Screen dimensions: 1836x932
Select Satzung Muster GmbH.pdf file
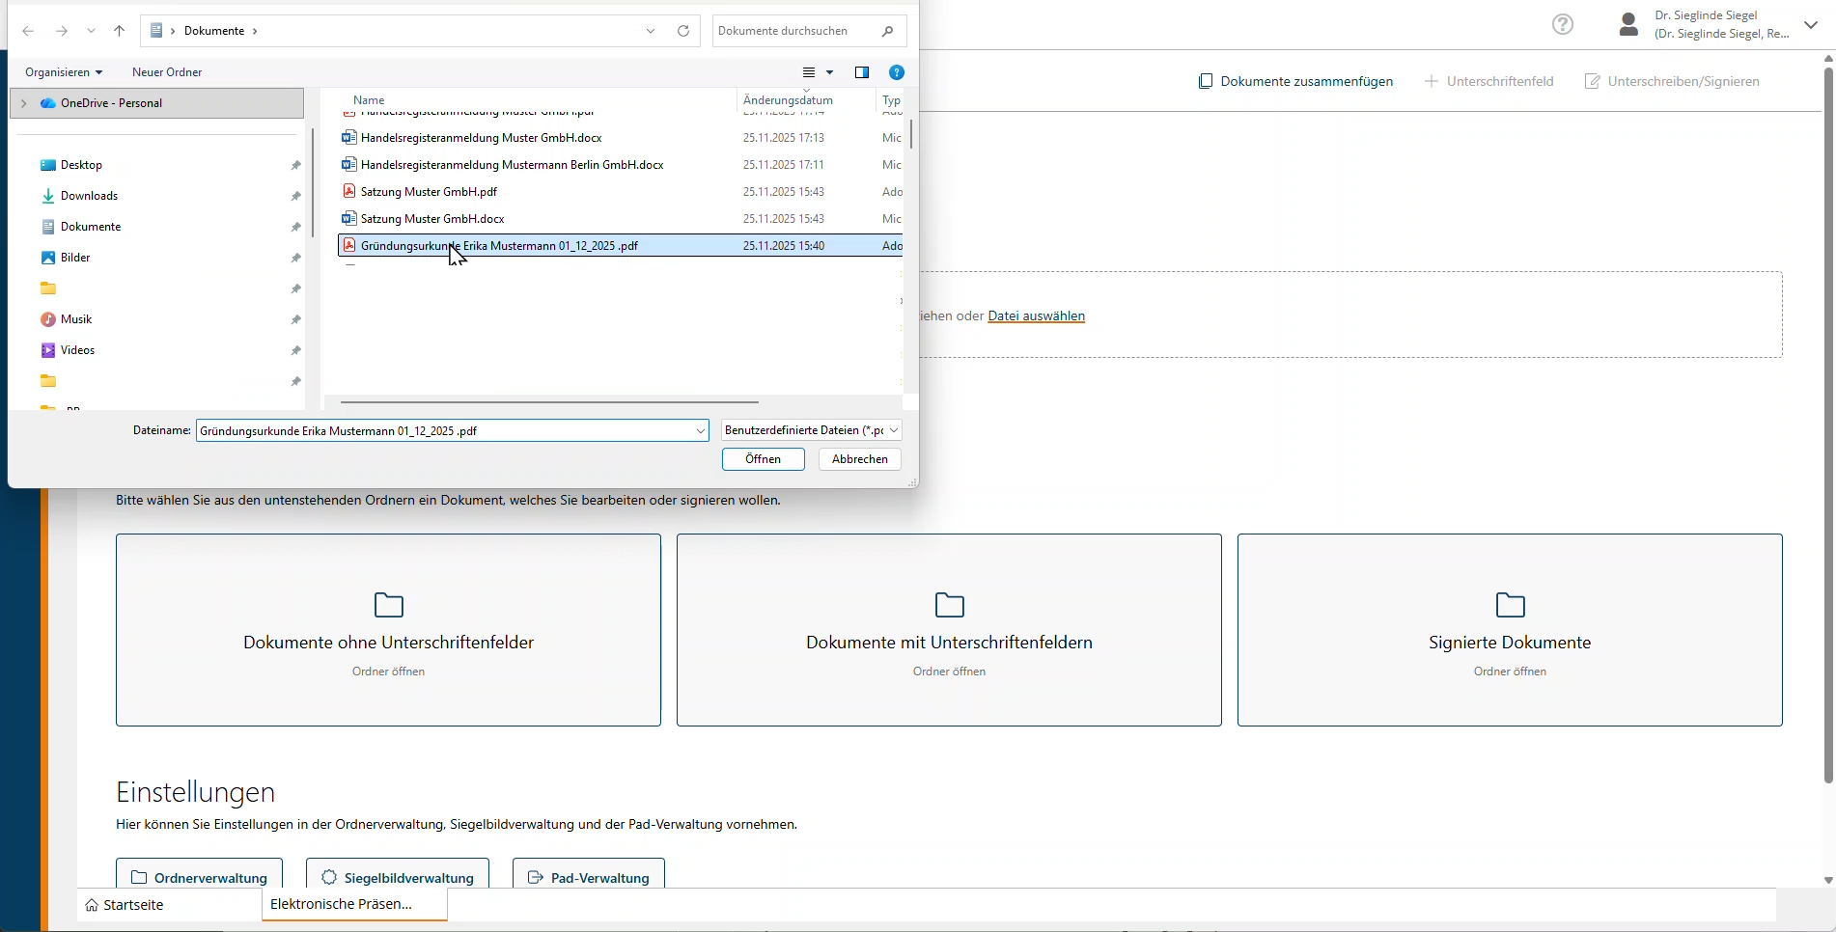(x=429, y=192)
